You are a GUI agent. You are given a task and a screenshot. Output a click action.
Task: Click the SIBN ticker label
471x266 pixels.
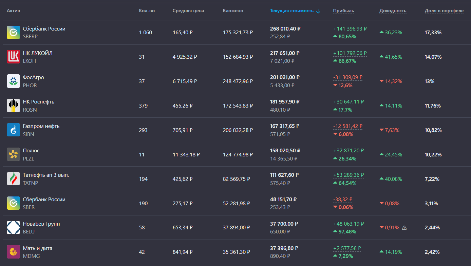(29, 134)
